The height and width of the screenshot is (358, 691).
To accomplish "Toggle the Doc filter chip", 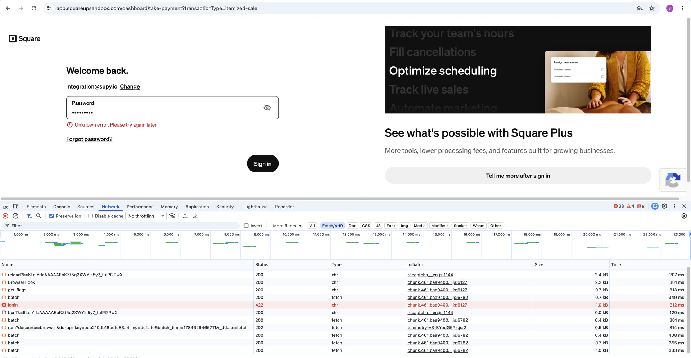I will pyautogui.click(x=352, y=226).
